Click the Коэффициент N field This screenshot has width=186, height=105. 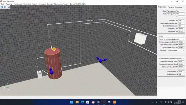coord(181,74)
